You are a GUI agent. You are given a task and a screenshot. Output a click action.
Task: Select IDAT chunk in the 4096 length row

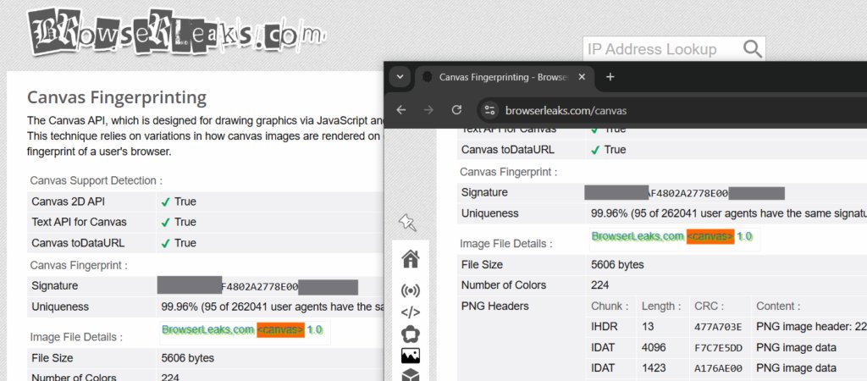tap(603, 348)
